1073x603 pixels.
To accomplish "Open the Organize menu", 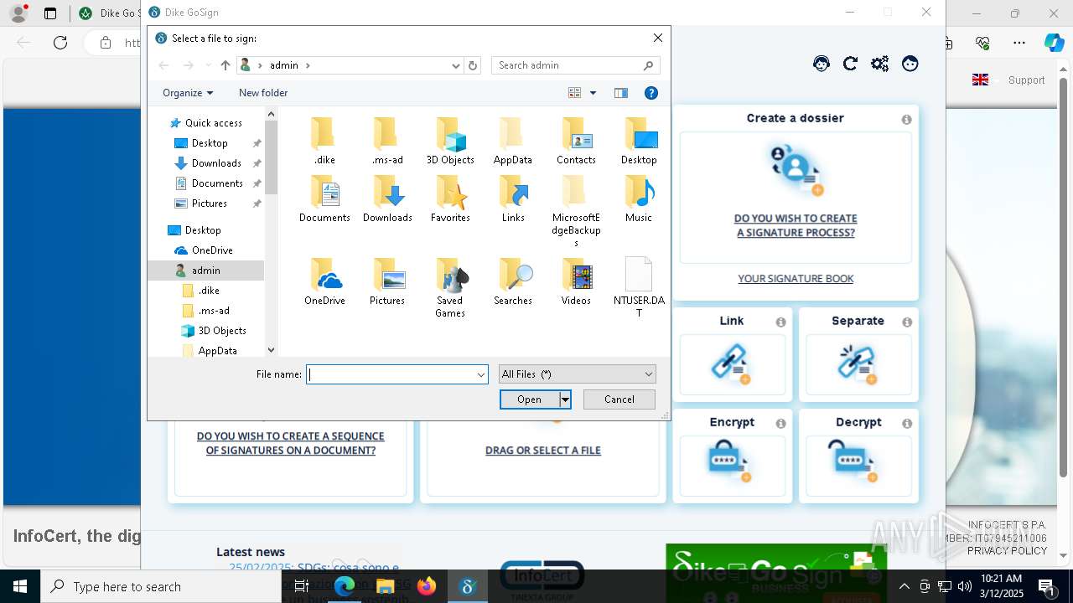I will point(188,93).
